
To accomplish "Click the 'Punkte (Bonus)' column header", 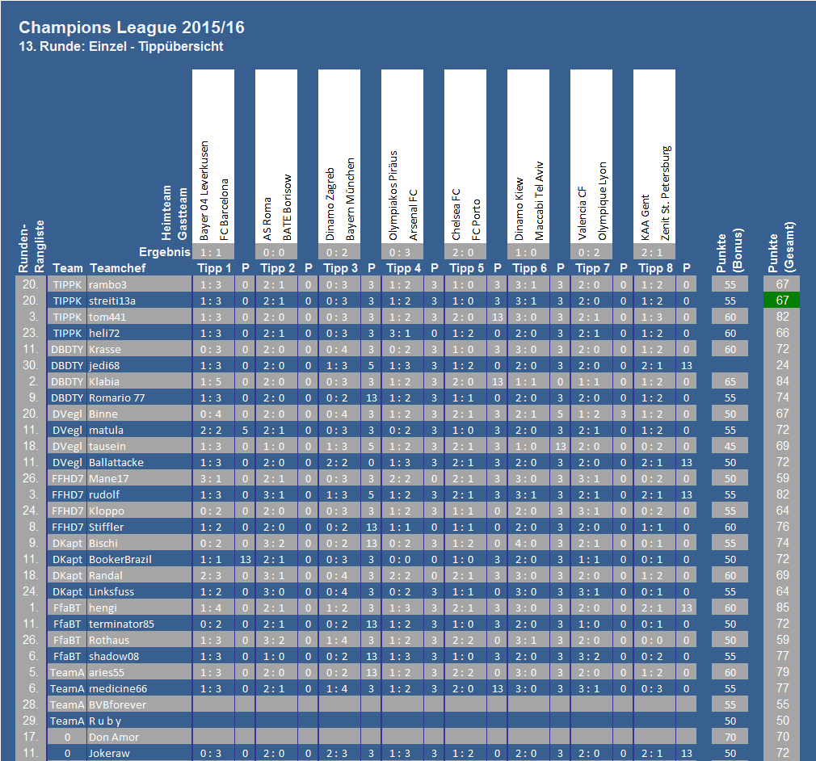I will (x=729, y=250).
